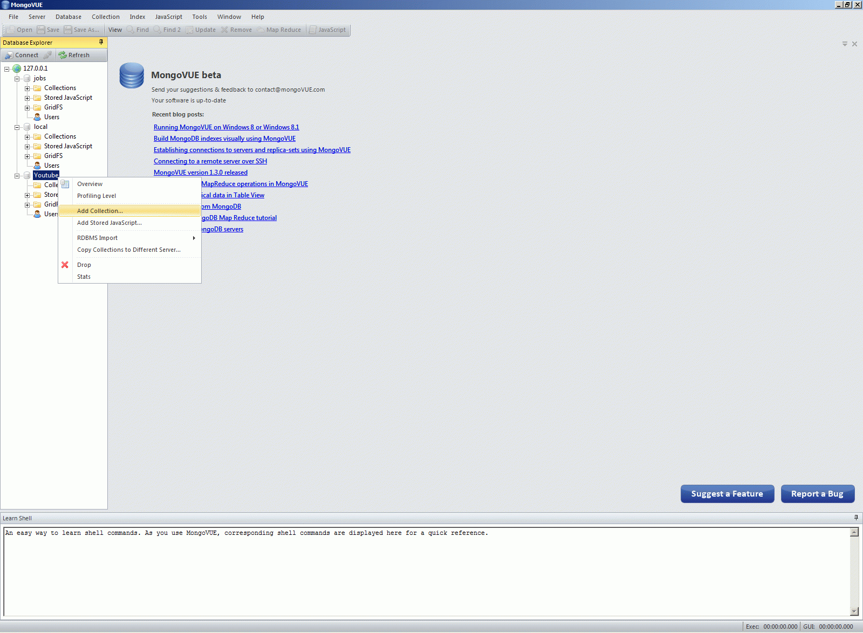This screenshot has width=863, height=633.
Task: Click the red X Drop icon in context menu
Action: [65, 265]
